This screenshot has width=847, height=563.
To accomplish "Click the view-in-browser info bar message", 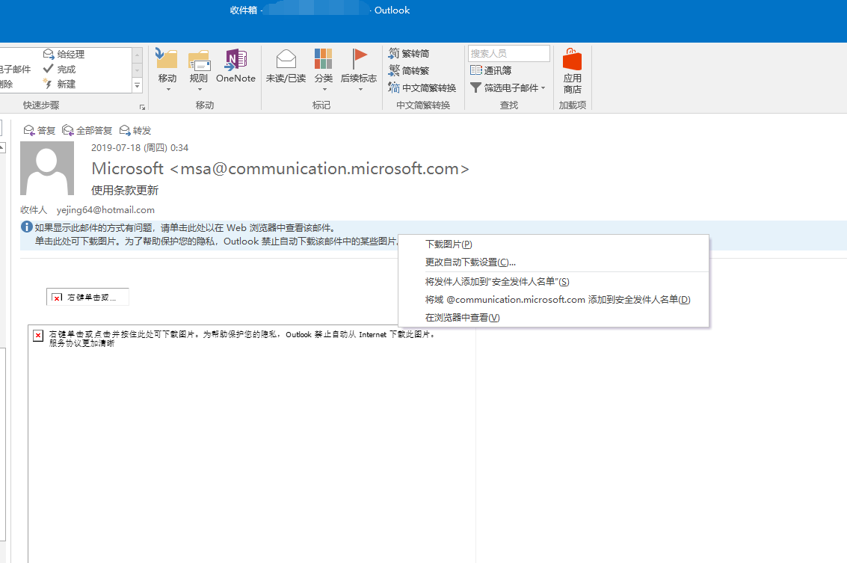I will click(185, 228).
